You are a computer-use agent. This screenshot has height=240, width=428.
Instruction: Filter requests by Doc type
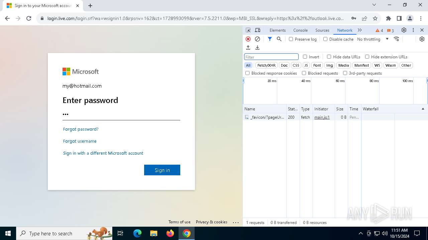tap(284, 65)
